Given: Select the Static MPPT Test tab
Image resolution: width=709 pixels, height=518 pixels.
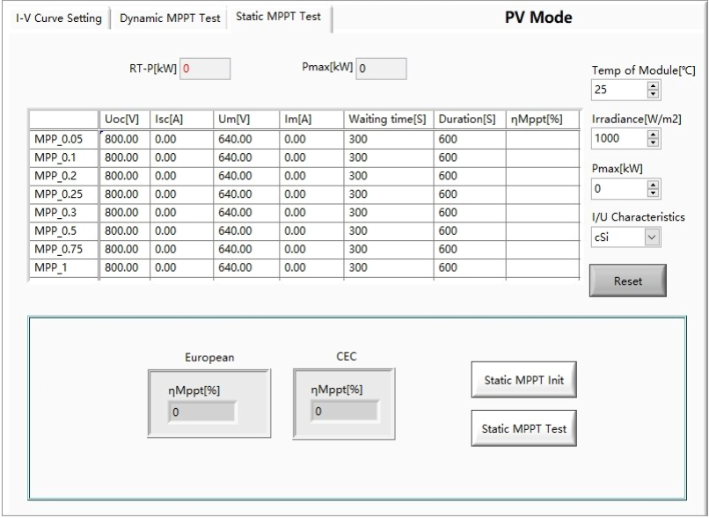Looking at the screenshot, I should [x=278, y=17].
